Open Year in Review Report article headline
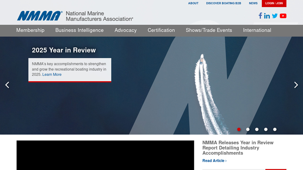 238,148
